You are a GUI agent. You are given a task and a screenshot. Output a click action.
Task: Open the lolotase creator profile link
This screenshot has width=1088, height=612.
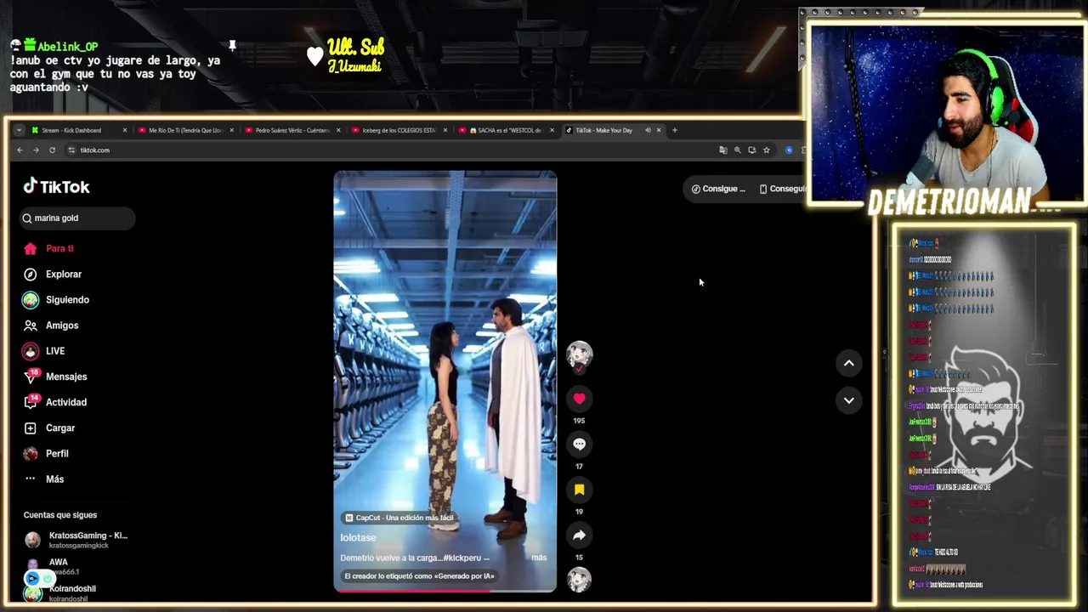point(358,537)
